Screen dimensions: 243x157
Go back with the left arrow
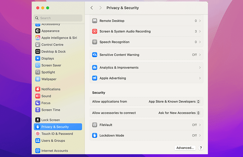coord(92,8)
